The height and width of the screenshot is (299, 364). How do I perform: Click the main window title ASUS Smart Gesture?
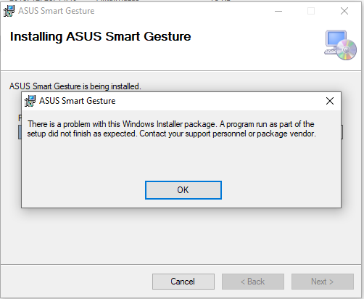click(57, 11)
